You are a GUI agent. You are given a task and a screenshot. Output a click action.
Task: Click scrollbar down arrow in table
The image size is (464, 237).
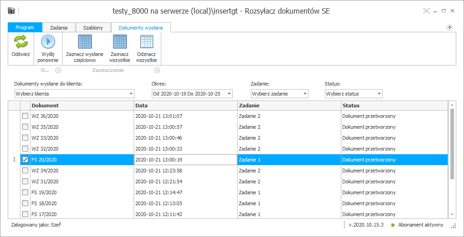coord(452,214)
